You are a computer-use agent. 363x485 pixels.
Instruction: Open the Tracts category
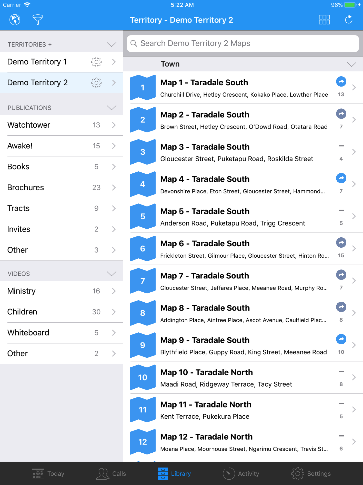62,208
